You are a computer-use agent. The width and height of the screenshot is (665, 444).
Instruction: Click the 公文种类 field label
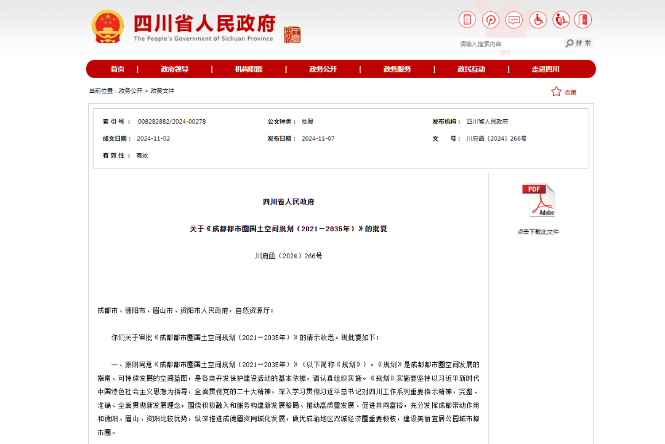pos(281,122)
